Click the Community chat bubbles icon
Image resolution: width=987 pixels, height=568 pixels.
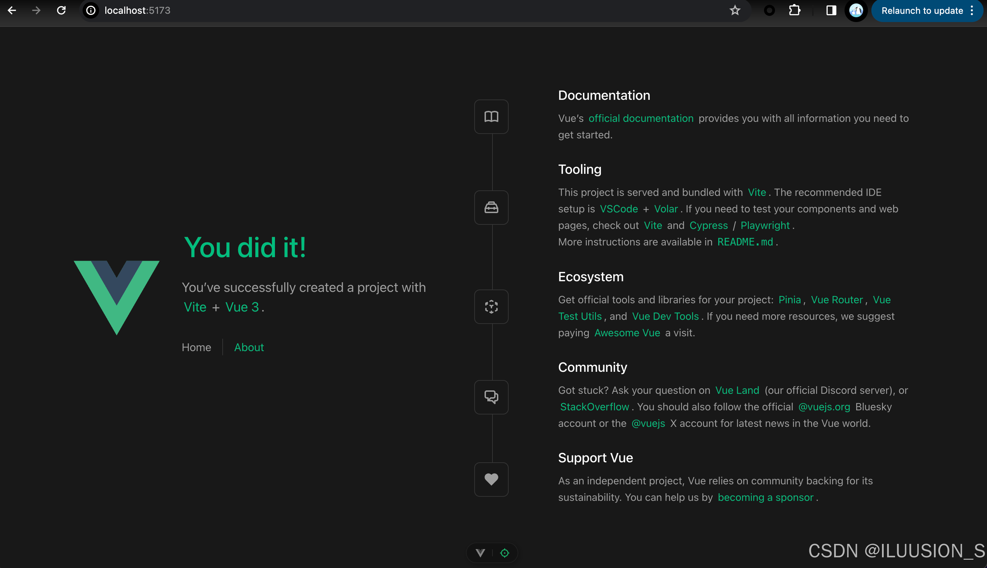(x=491, y=397)
